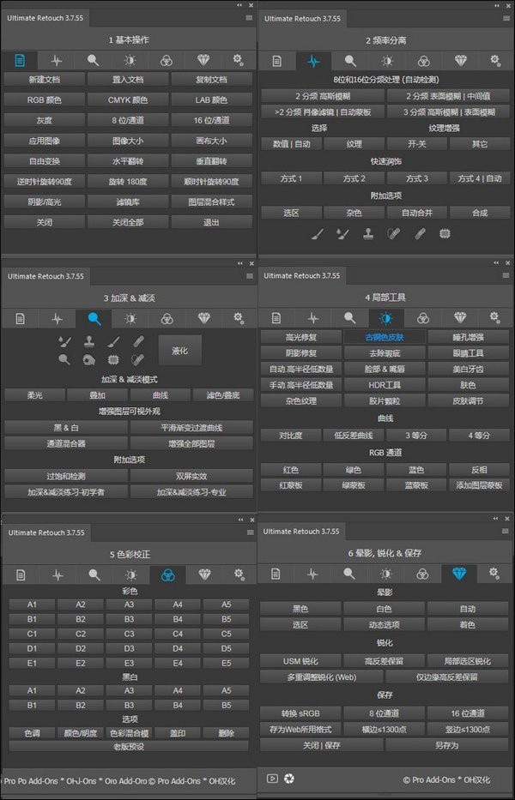Select Clone Stamp icon in 3 加深 & 减淡 panel
This screenshot has height=800, width=515.
[x=89, y=341]
